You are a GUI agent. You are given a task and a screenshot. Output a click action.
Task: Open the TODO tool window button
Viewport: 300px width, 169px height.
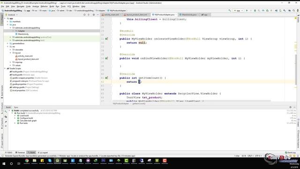(8, 153)
